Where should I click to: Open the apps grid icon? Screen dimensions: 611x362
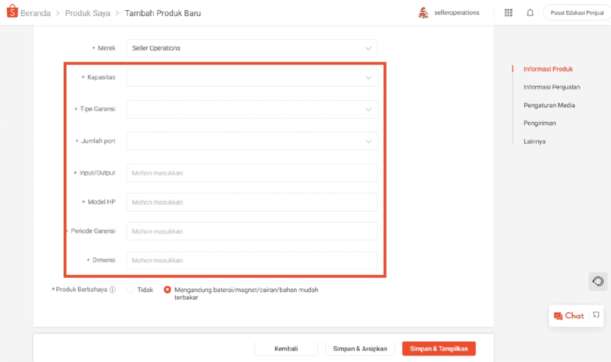click(508, 13)
